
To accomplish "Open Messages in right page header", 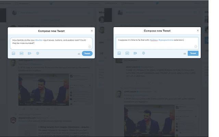I will (128, 3).
